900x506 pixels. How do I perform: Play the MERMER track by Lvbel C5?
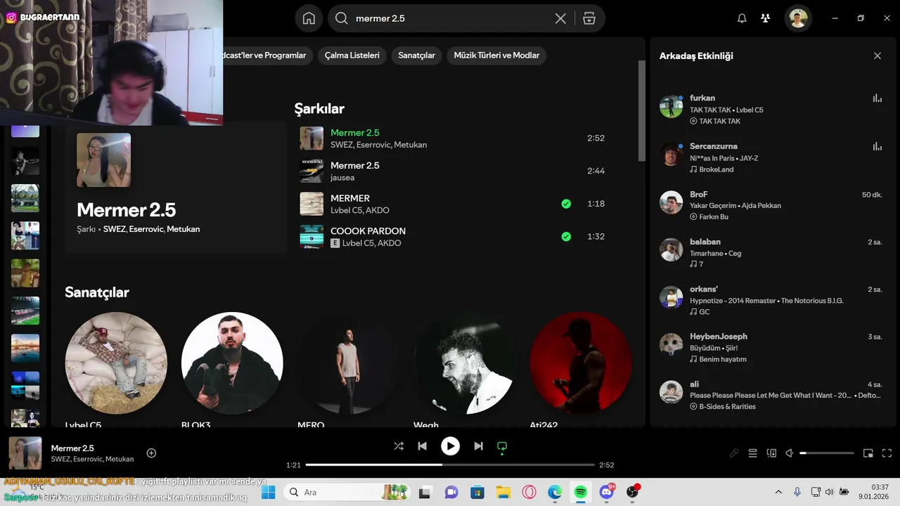coord(454,204)
